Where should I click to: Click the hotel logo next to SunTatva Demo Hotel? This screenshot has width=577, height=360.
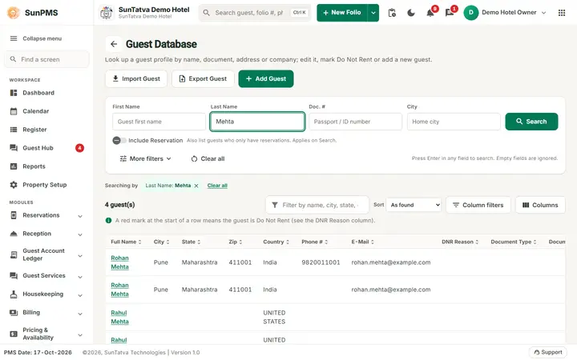tap(107, 13)
